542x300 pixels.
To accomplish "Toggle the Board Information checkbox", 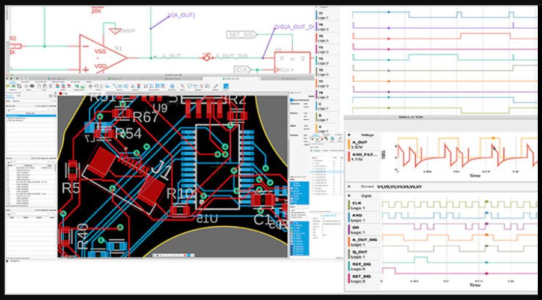I will point(292,100).
